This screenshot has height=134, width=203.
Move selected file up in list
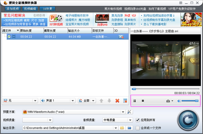coord(101,101)
